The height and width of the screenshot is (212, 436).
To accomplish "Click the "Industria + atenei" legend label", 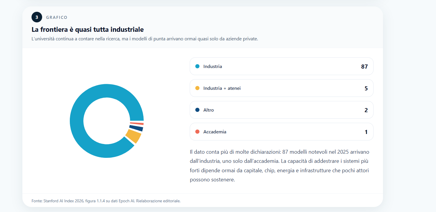I will tap(222, 88).
